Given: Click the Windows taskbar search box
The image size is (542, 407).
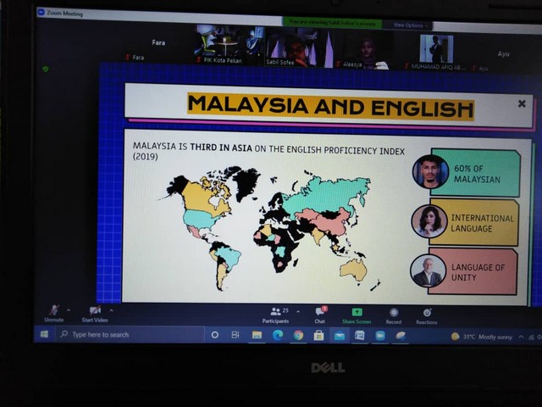Looking at the screenshot, I should pyautogui.click(x=127, y=335).
